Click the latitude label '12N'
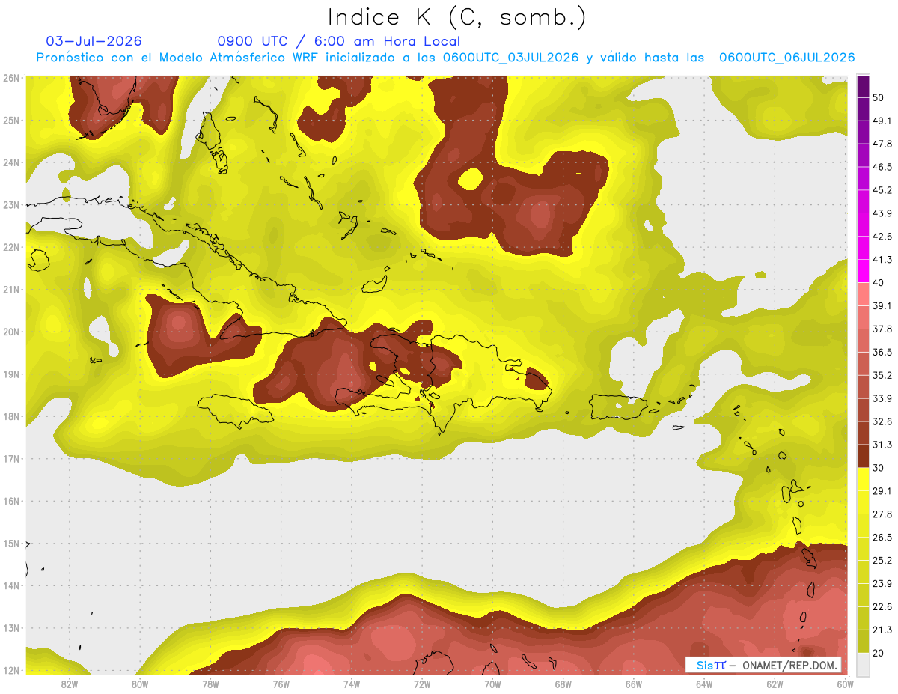Image resolution: width=898 pixels, height=694 pixels. [10, 670]
